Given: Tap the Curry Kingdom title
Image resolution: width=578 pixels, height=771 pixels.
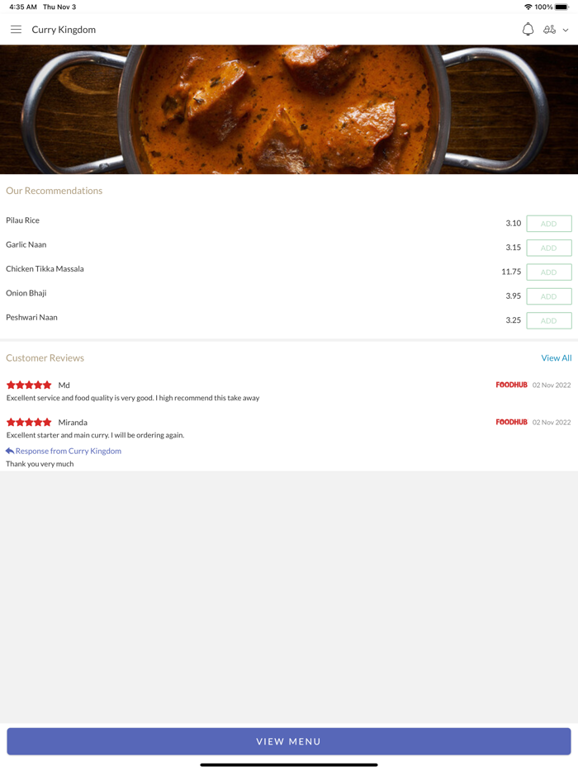Looking at the screenshot, I should coord(64,30).
